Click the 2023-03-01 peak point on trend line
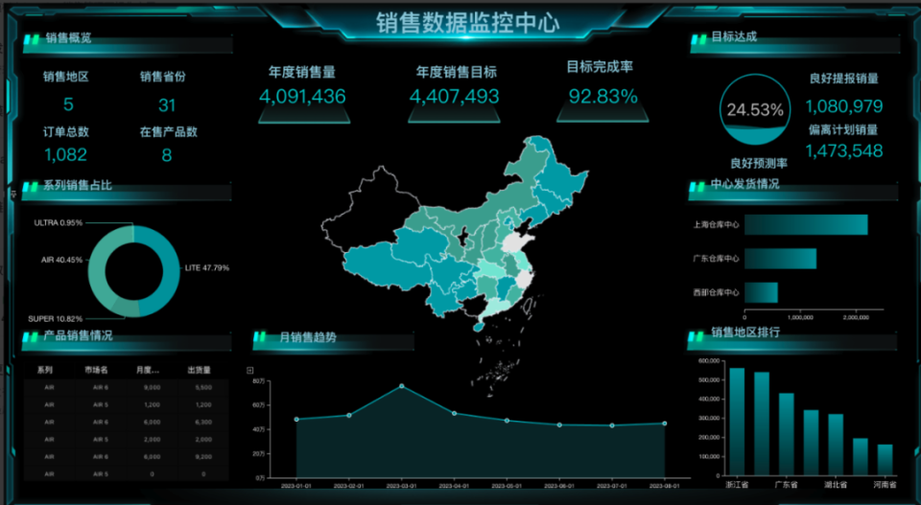The image size is (921, 505). click(x=401, y=386)
